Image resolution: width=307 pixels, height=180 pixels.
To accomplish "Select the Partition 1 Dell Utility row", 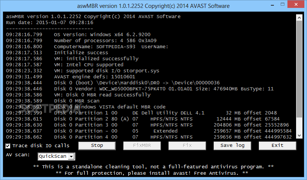I will point(141,113).
